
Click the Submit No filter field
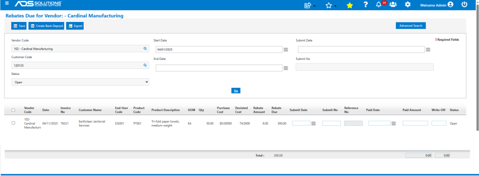(x=364, y=67)
